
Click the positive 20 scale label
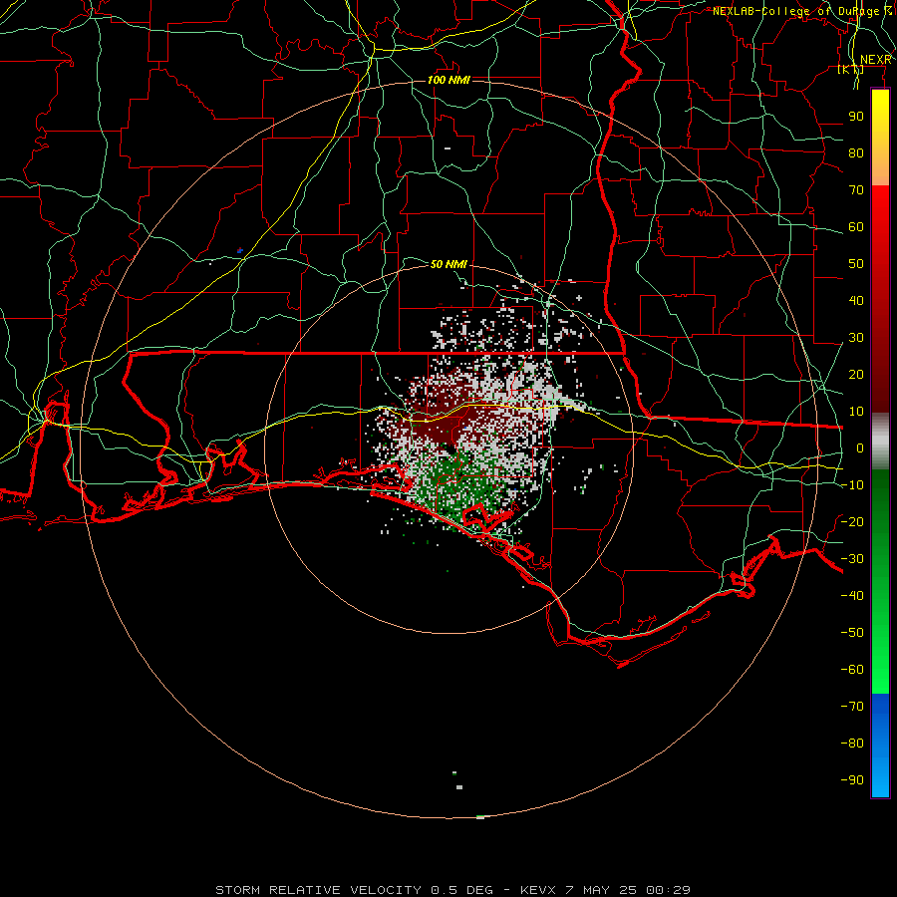[x=856, y=374]
